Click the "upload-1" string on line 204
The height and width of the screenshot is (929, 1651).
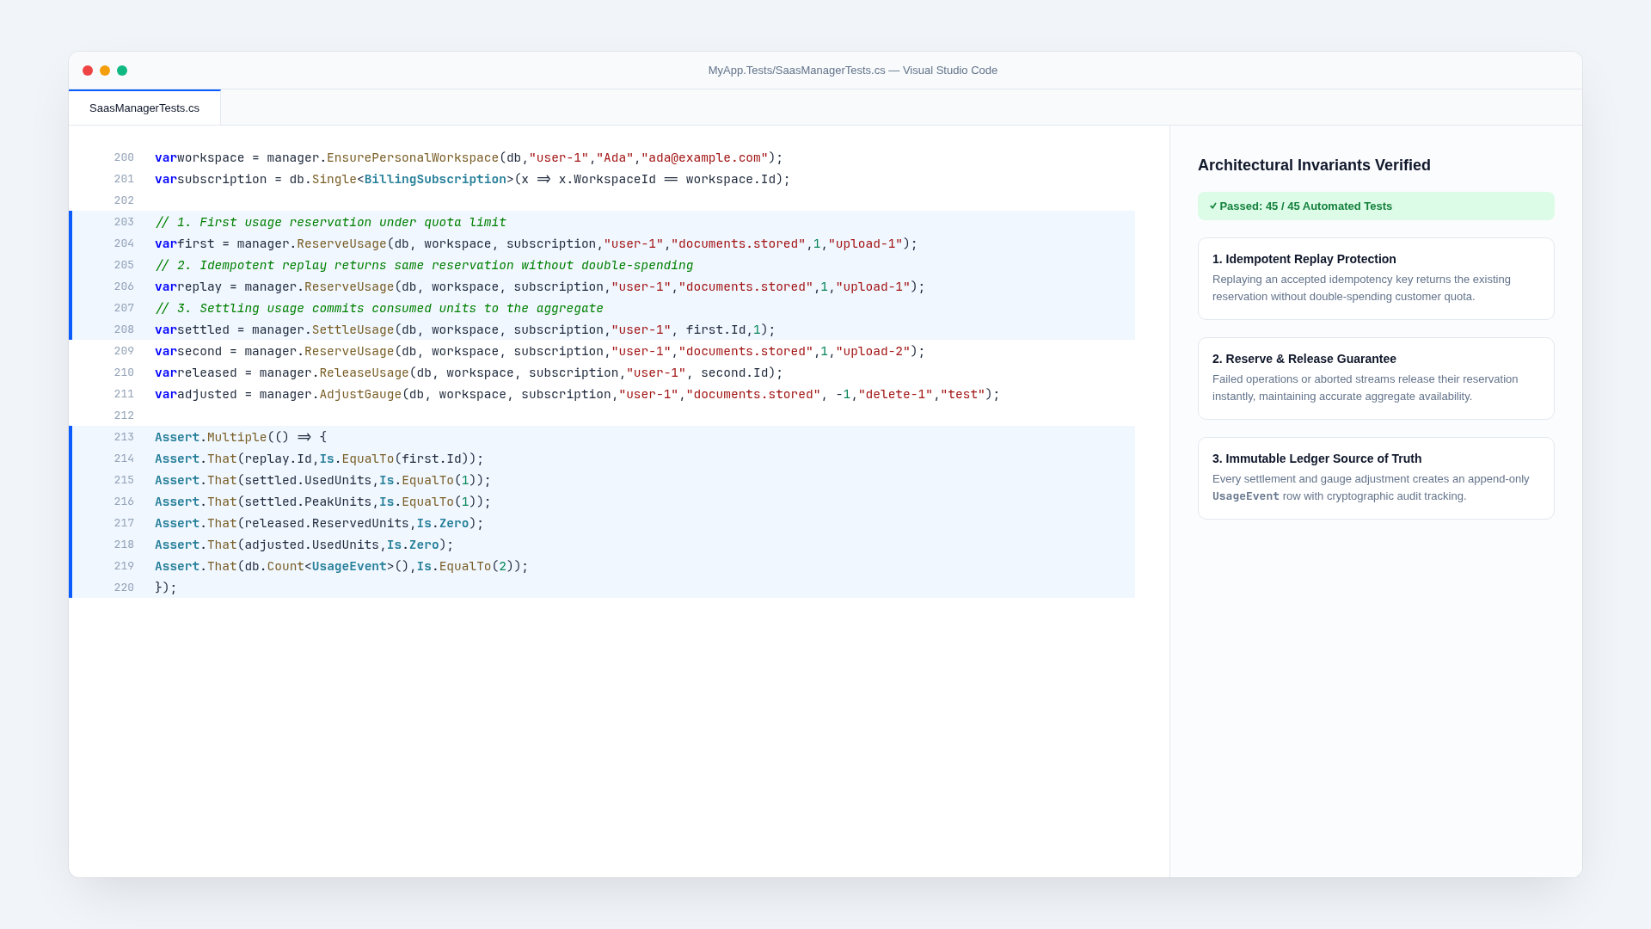[866, 244]
